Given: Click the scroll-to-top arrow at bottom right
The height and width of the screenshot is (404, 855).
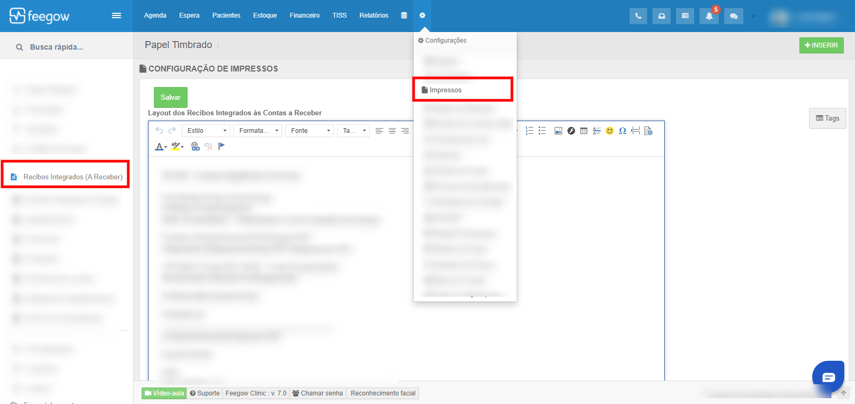Looking at the screenshot, I should [843, 393].
